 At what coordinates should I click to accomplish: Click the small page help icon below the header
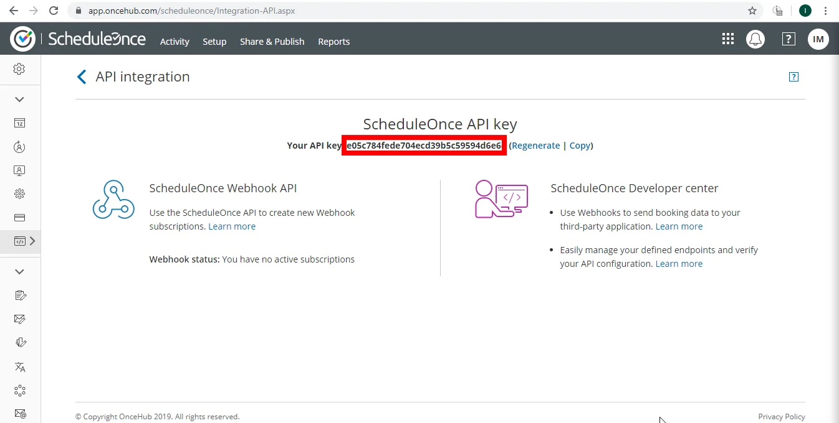coord(793,77)
